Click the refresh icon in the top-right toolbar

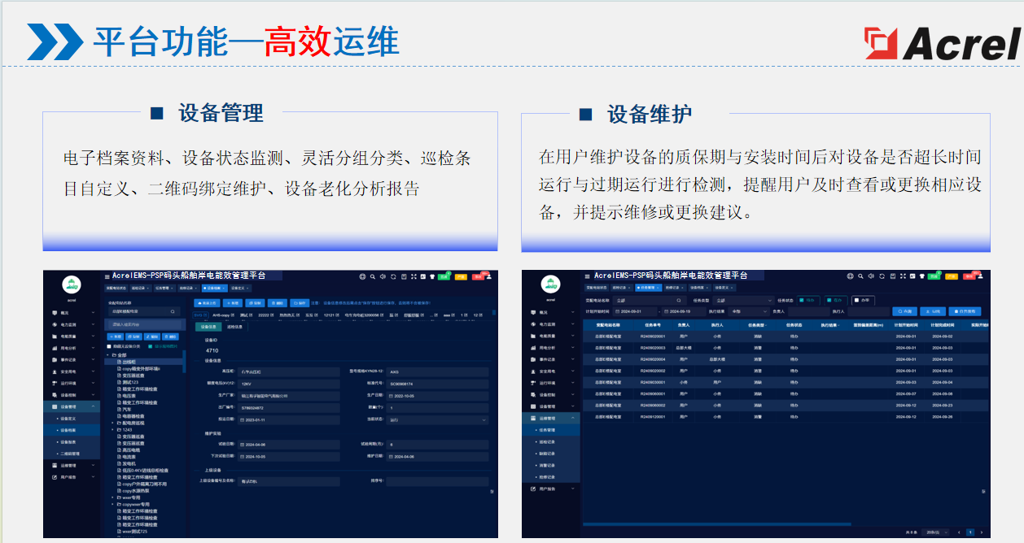pos(393,277)
